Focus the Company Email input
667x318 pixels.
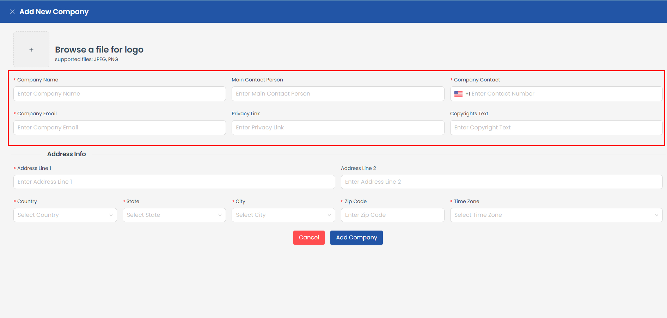(x=120, y=128)
